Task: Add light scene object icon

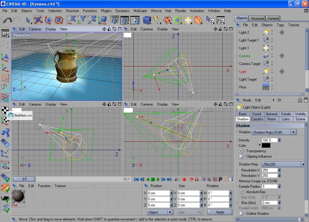Action: pos(188,20)
